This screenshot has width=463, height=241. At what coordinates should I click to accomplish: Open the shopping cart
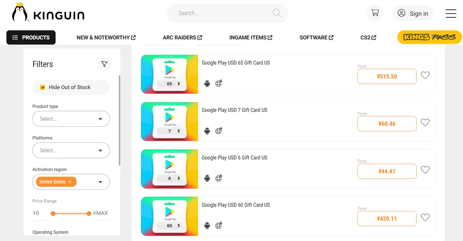[x=375, y=13]
